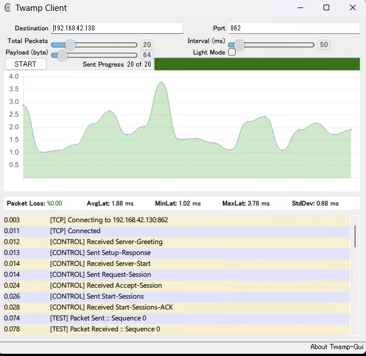The width and height of the screenshot is (366, 356).
Task: Select log row '[TCP] Connected'
Action: (x=177, y=231)
